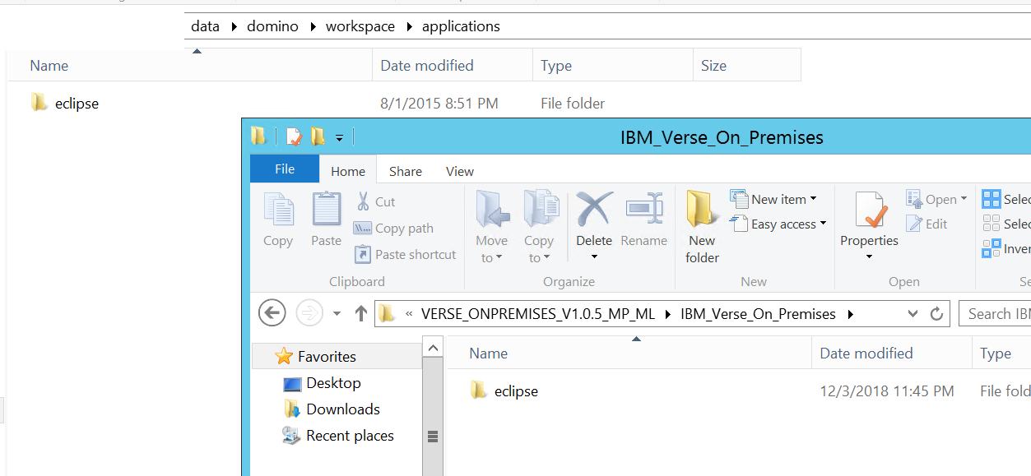This screenshot has width=1031, height=476.
Task: Open the Easy access dropdown
Action: pos(778,224)
